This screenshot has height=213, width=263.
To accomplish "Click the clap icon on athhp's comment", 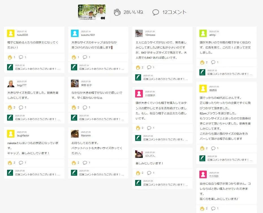I will pos(202,62).
